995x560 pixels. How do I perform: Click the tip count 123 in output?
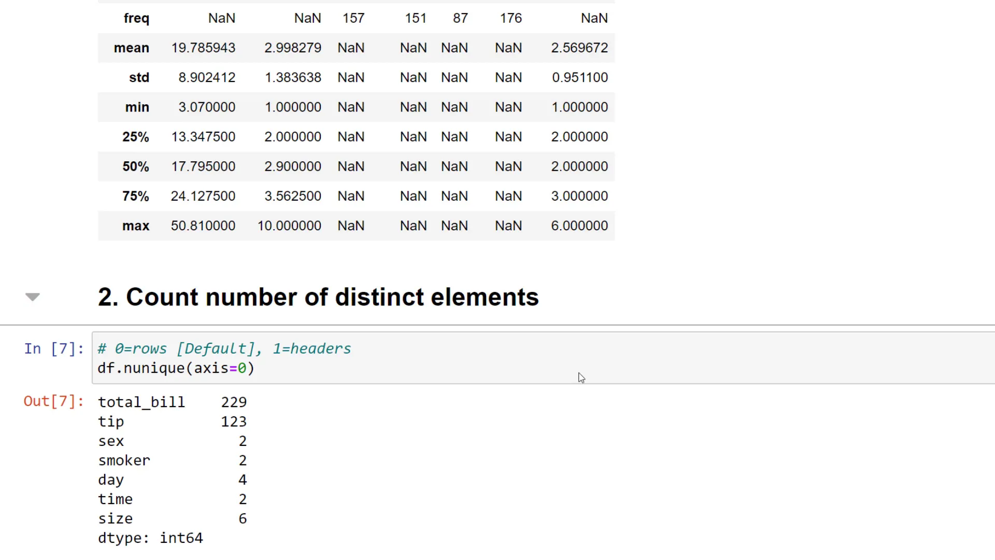[234, 421]
